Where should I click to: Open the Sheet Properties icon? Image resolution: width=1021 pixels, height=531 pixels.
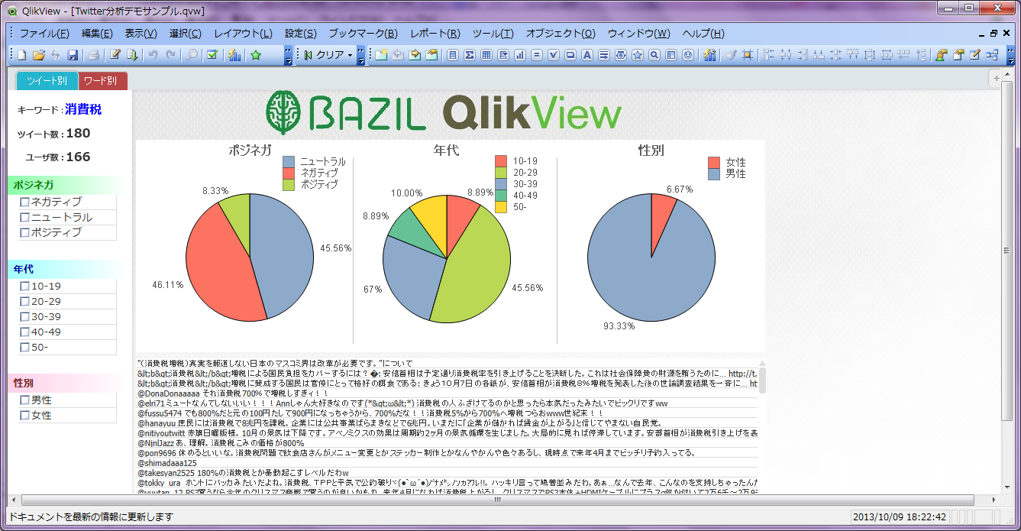[x=431, y=55]
